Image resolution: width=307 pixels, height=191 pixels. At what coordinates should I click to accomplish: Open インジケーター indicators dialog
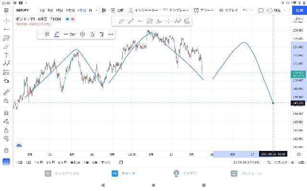pyautogui.click(x=143, y=11)
